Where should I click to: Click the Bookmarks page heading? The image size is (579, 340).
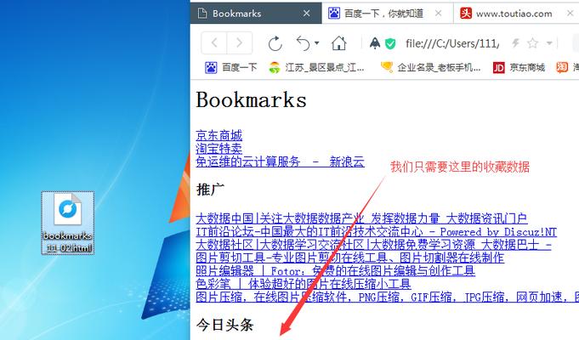tap(251, 100)
